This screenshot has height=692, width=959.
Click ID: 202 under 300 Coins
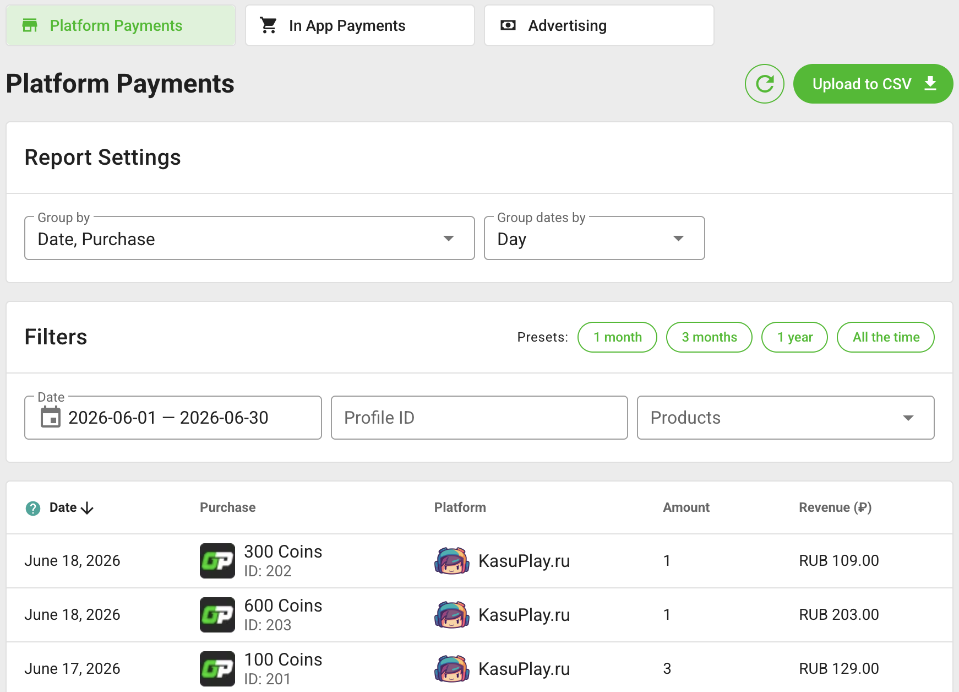(268, 571)
